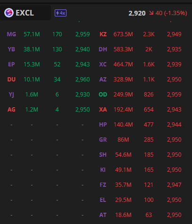Click the 4x lightning leverage badge
Image resolution: width=192 pixels, height=224 pixels.
(x=60, y=13)
